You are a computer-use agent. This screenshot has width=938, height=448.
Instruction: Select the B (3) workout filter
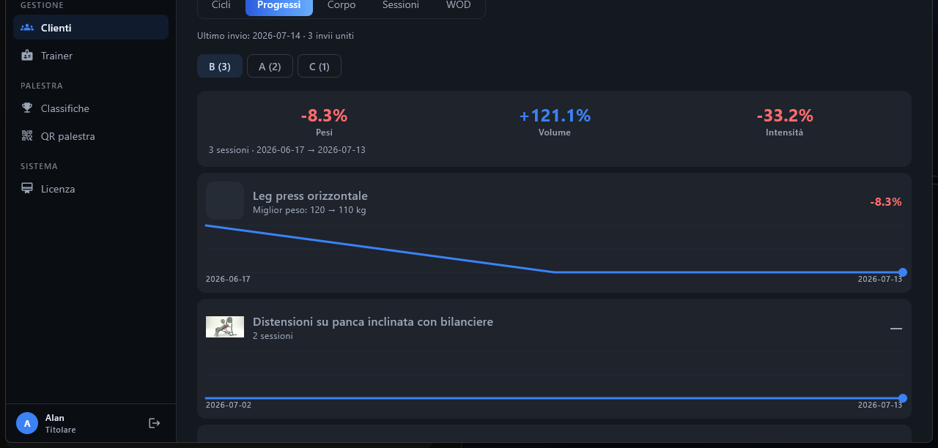(220, 67)
